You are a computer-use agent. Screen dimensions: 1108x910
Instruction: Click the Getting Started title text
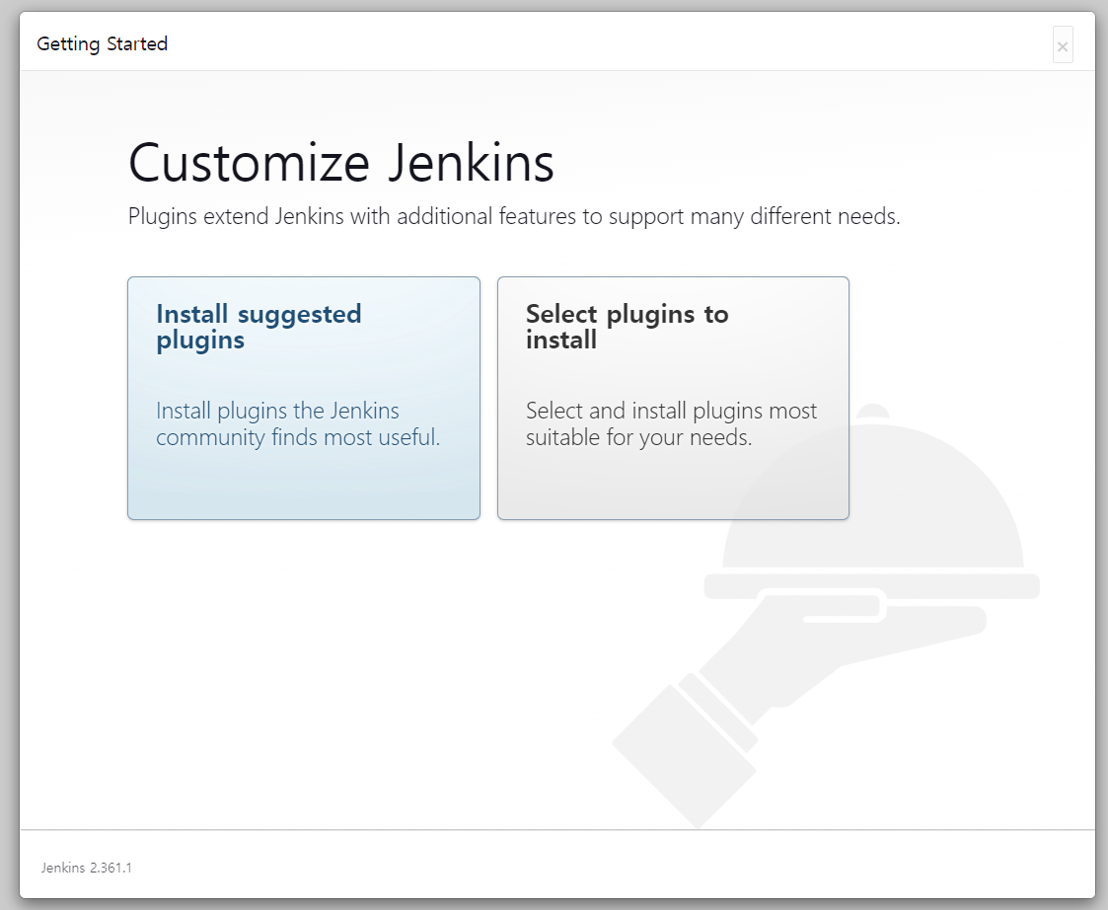point(102,43)
